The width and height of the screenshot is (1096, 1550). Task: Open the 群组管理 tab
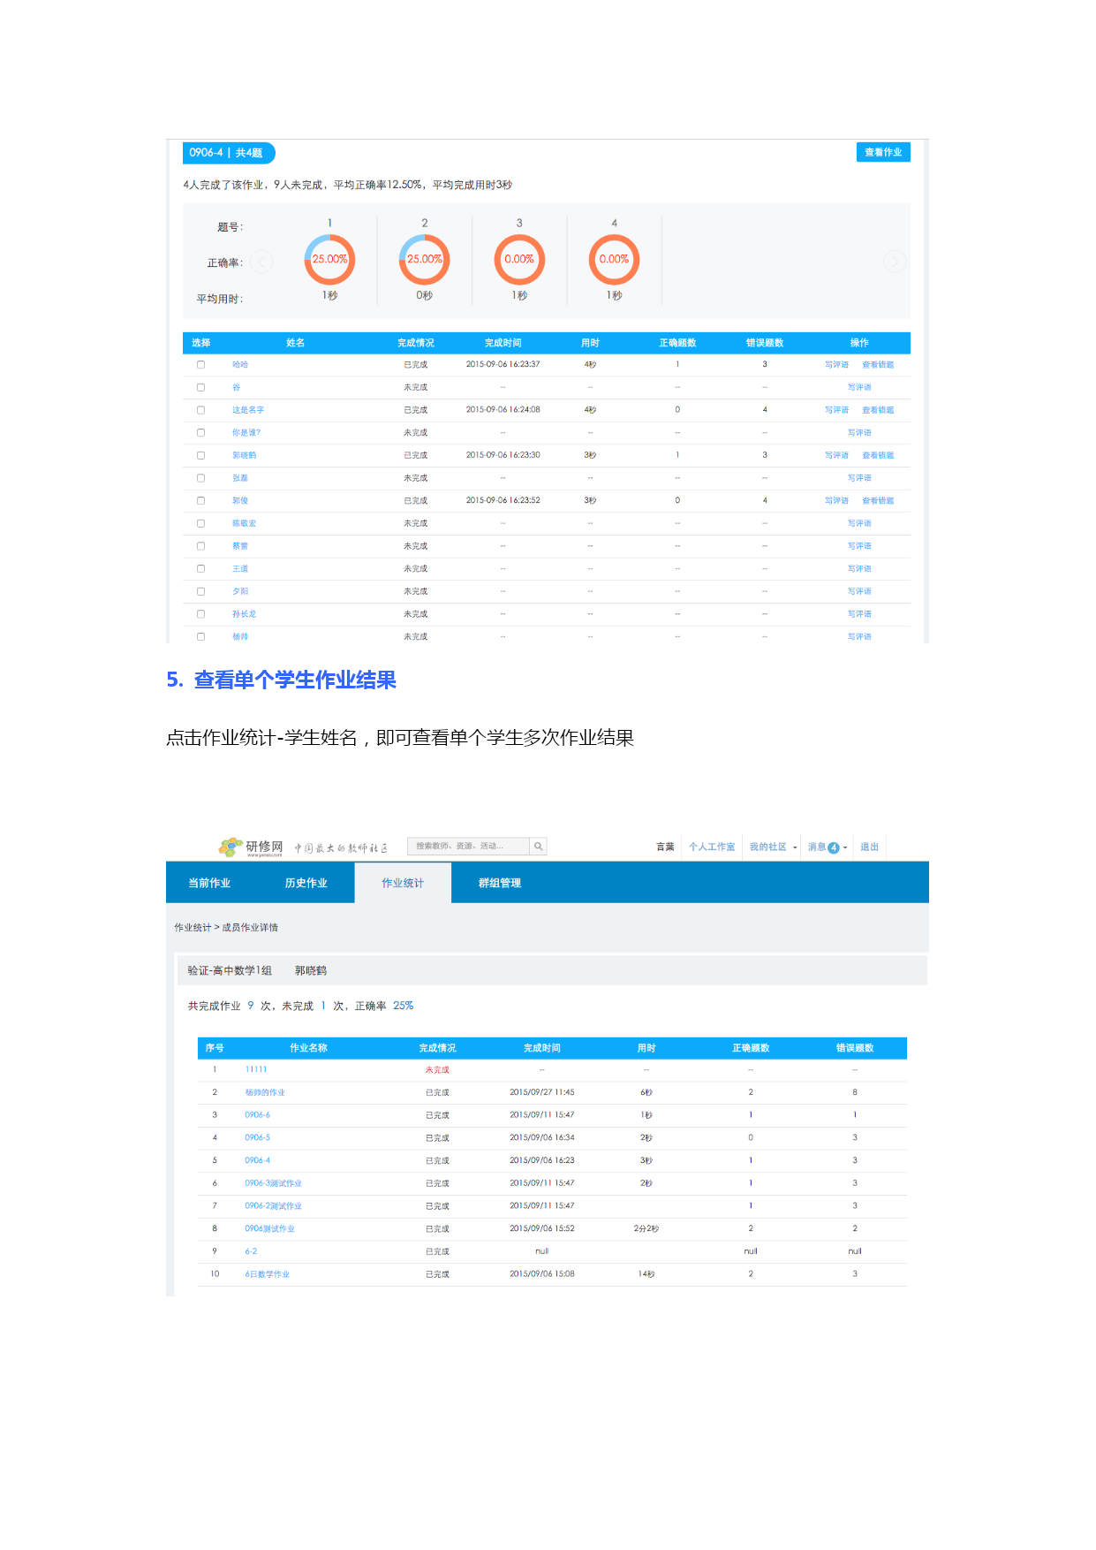(x=499, y=883)
